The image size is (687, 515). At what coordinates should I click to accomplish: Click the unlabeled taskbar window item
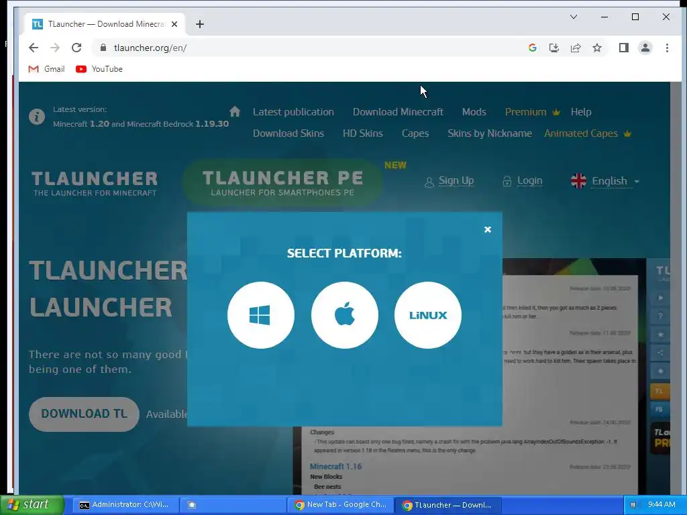pos(233,504)
